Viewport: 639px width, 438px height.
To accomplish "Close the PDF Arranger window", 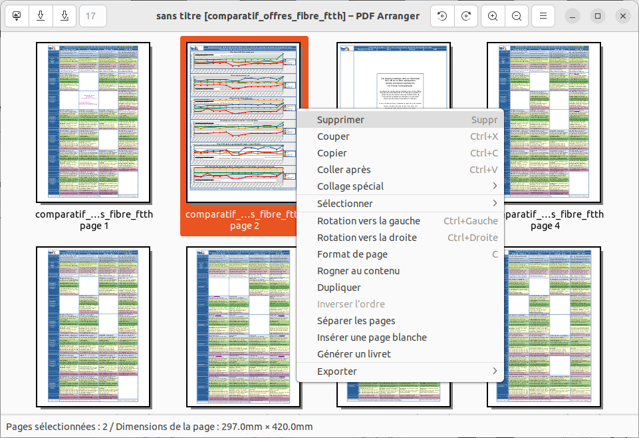I will click(x=622, y=16).
